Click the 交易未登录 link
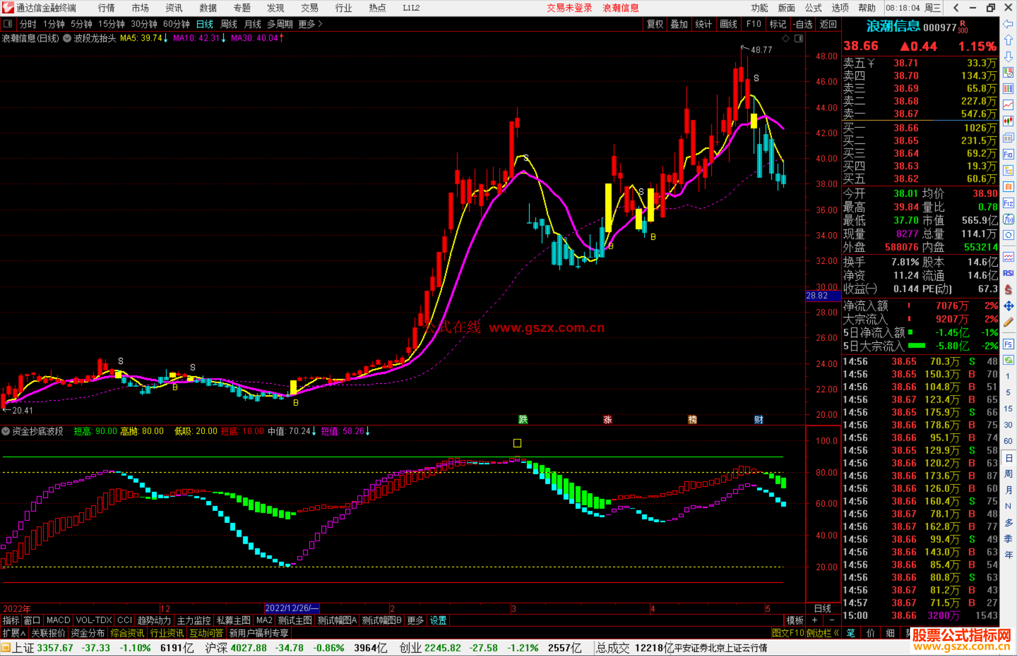 pos(569,8)
